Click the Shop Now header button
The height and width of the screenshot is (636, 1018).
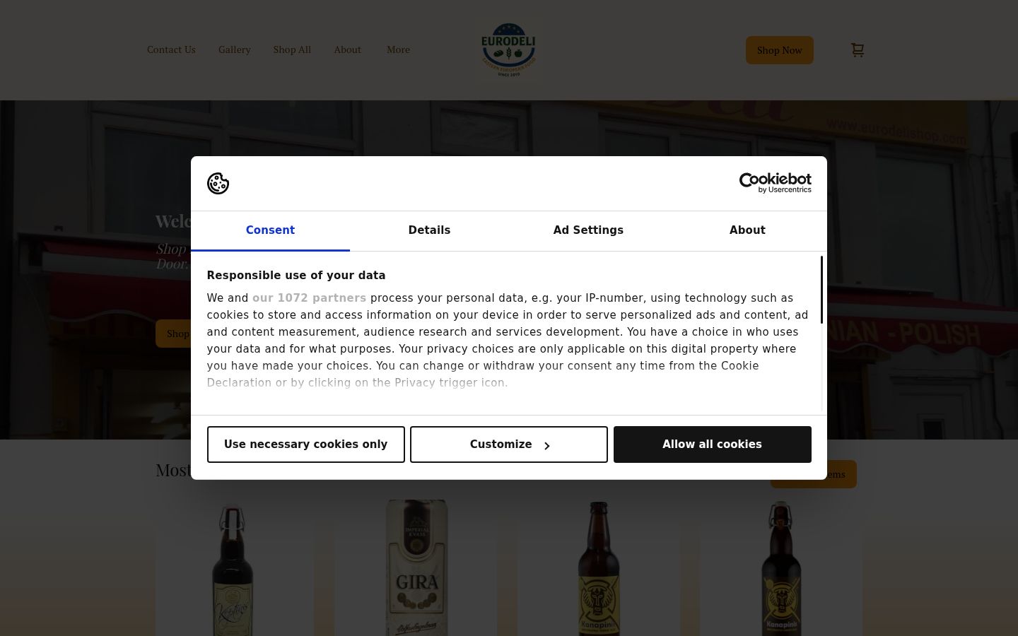pyautogui.click(x=780, y=50)
